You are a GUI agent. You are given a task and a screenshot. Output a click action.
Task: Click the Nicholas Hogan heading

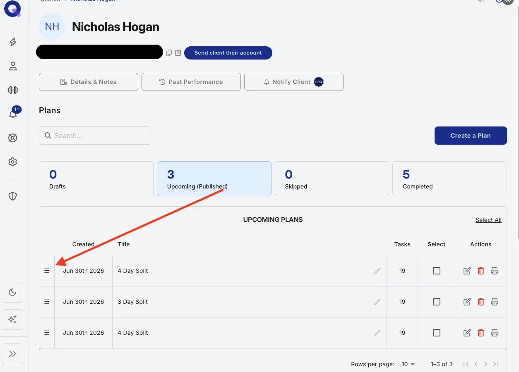click(115, 27)
